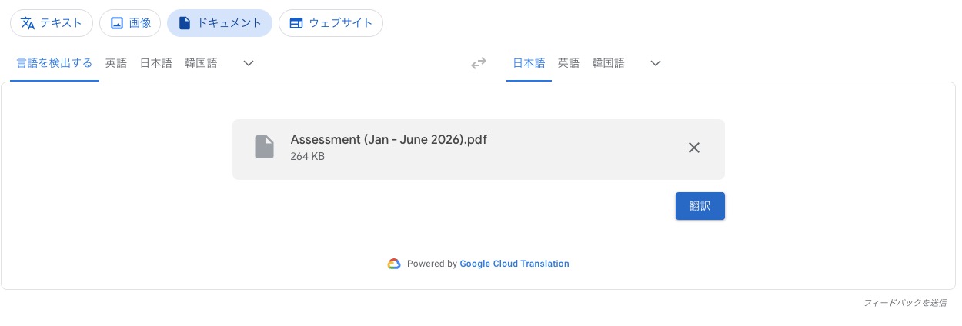Choose 英語 as the source language
Screen dimensions: 962x326
point(116,64)
